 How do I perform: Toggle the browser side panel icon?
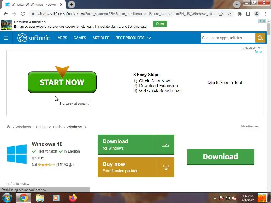(x=248, y=14)
